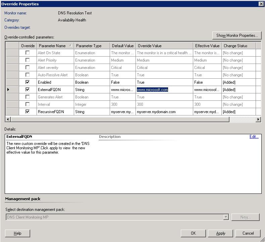Open the destination management pack dropdown
Screen dimensions: 265x242
226,217
